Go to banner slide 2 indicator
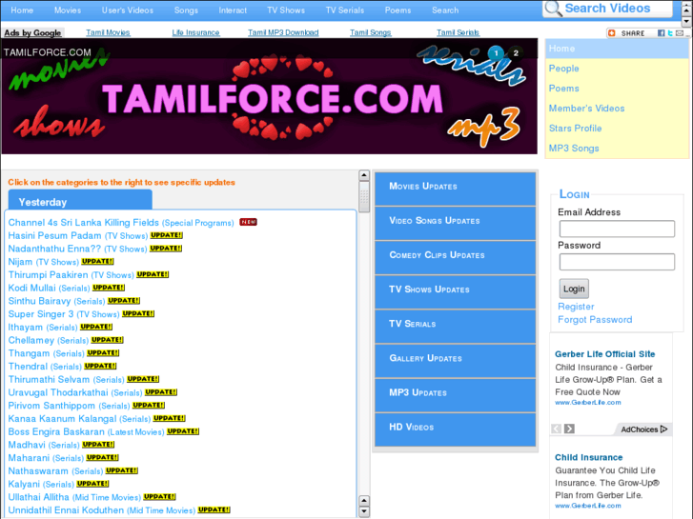 (x=516, y=53)
